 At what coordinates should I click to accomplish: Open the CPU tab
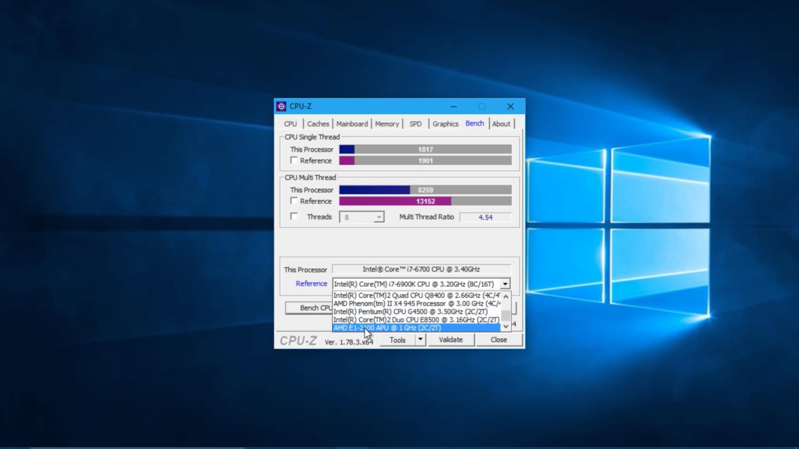tap(290, 124)
